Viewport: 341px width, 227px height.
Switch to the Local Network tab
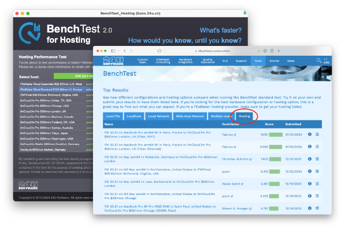point(158,117)
